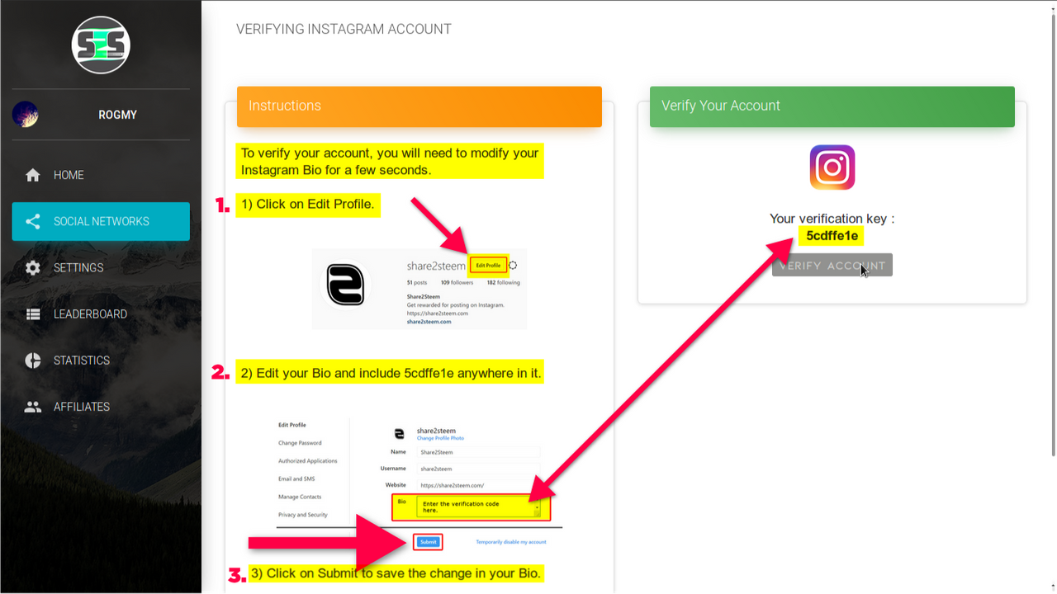Image resolution: width=1057 pixels, height=594 pixels.
Task: Click the Instagram logo icon
Action: (832, 167)
